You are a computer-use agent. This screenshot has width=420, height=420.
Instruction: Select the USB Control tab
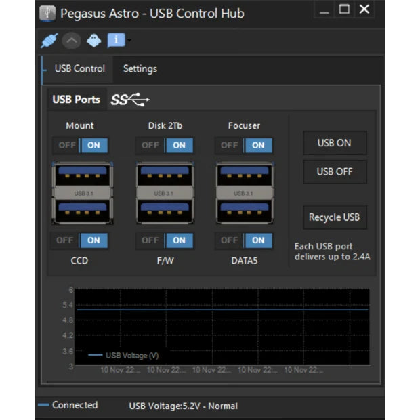tap(79, 69)
